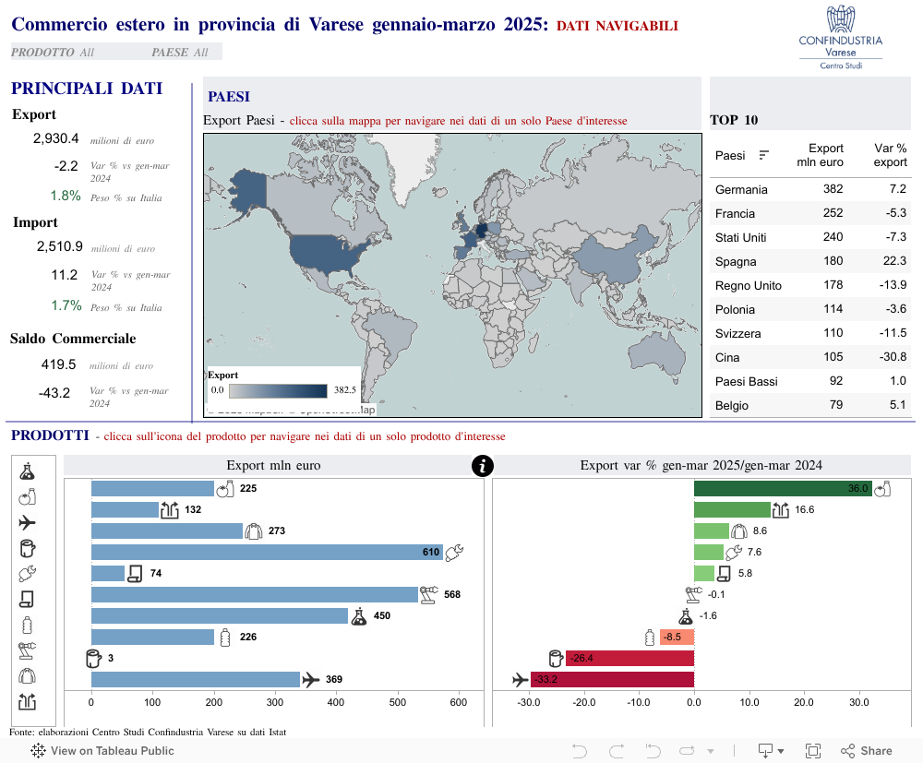Select the Cina row in Top 10
The height and width of the screenshot is (763, 923).
810,358
